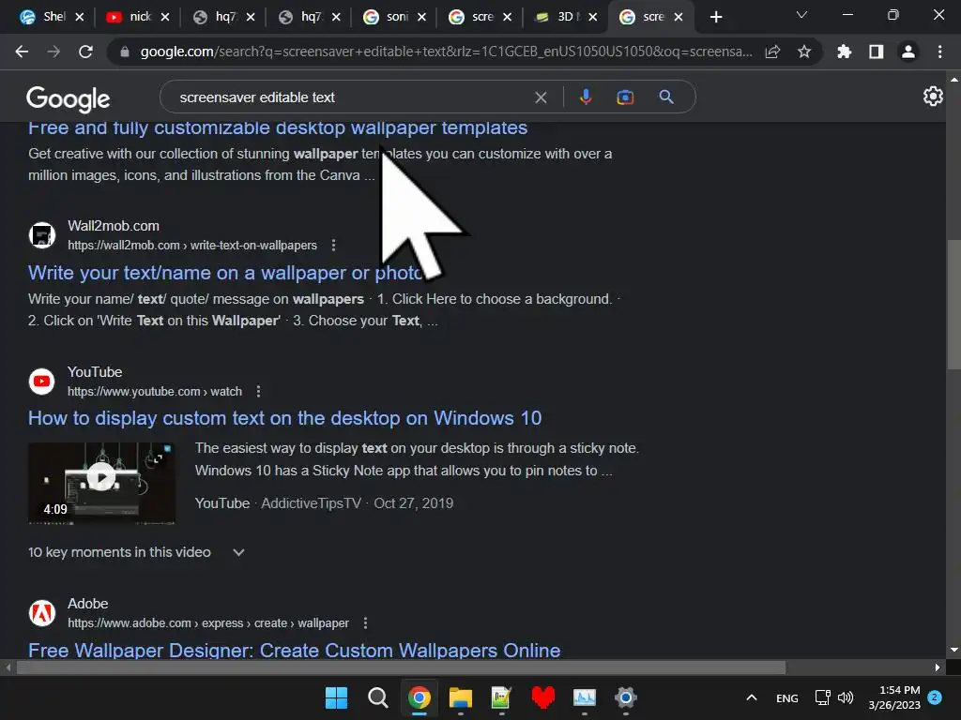Open the Windows Start menu
The width and height of the screenshot is (961, 720).
coord(336,697)
